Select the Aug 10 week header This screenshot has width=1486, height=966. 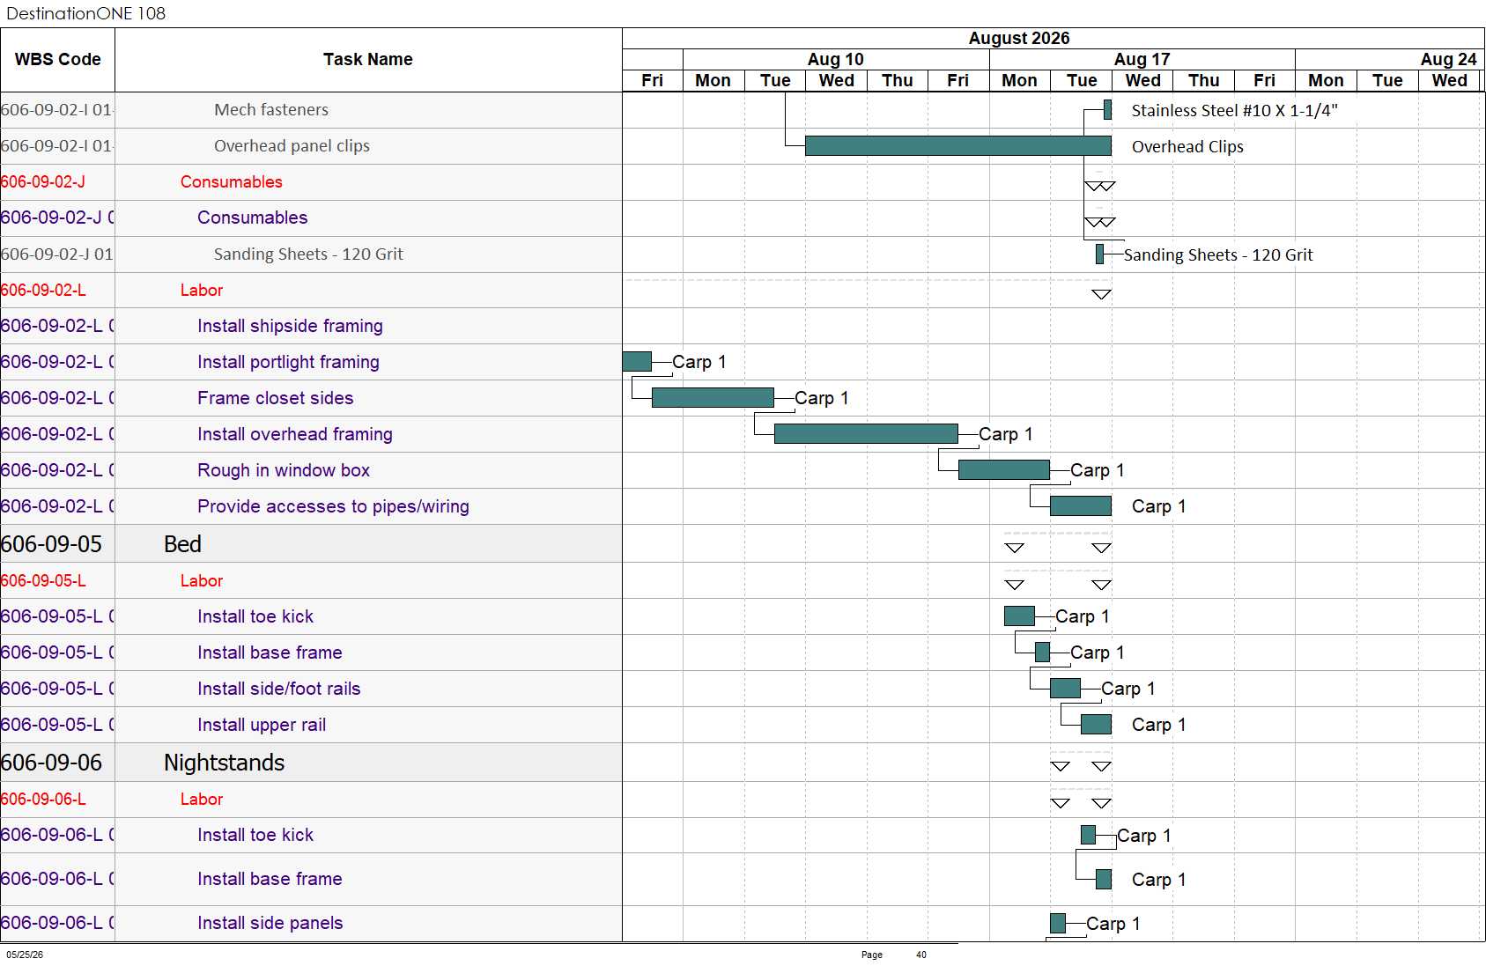836,59
